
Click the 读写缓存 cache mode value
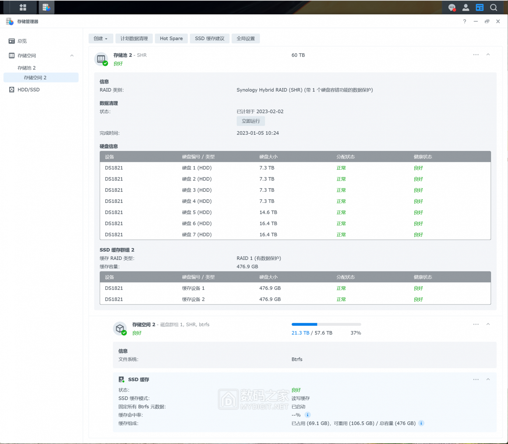point(301,398)
